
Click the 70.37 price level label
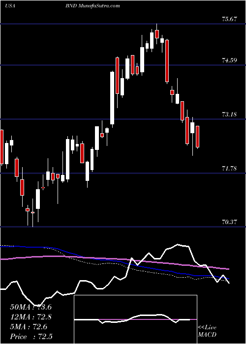click(229, 222)
